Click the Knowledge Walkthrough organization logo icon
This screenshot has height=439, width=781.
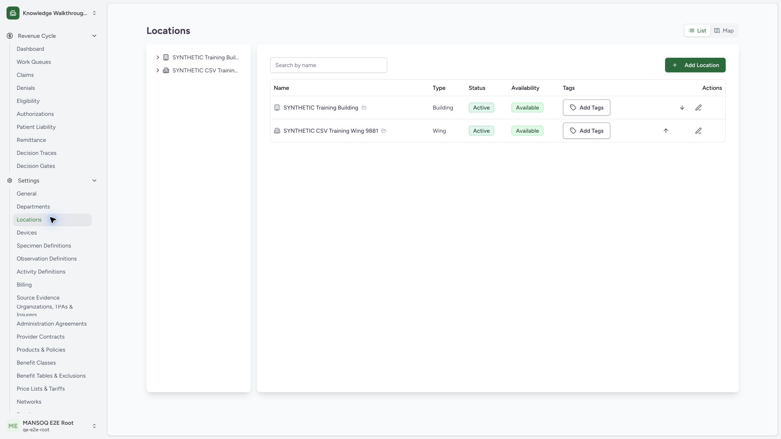(x=13, y=13)
